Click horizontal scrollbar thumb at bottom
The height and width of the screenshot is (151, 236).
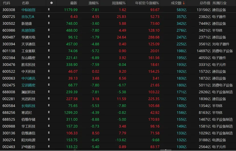click(x=166, y=150)
